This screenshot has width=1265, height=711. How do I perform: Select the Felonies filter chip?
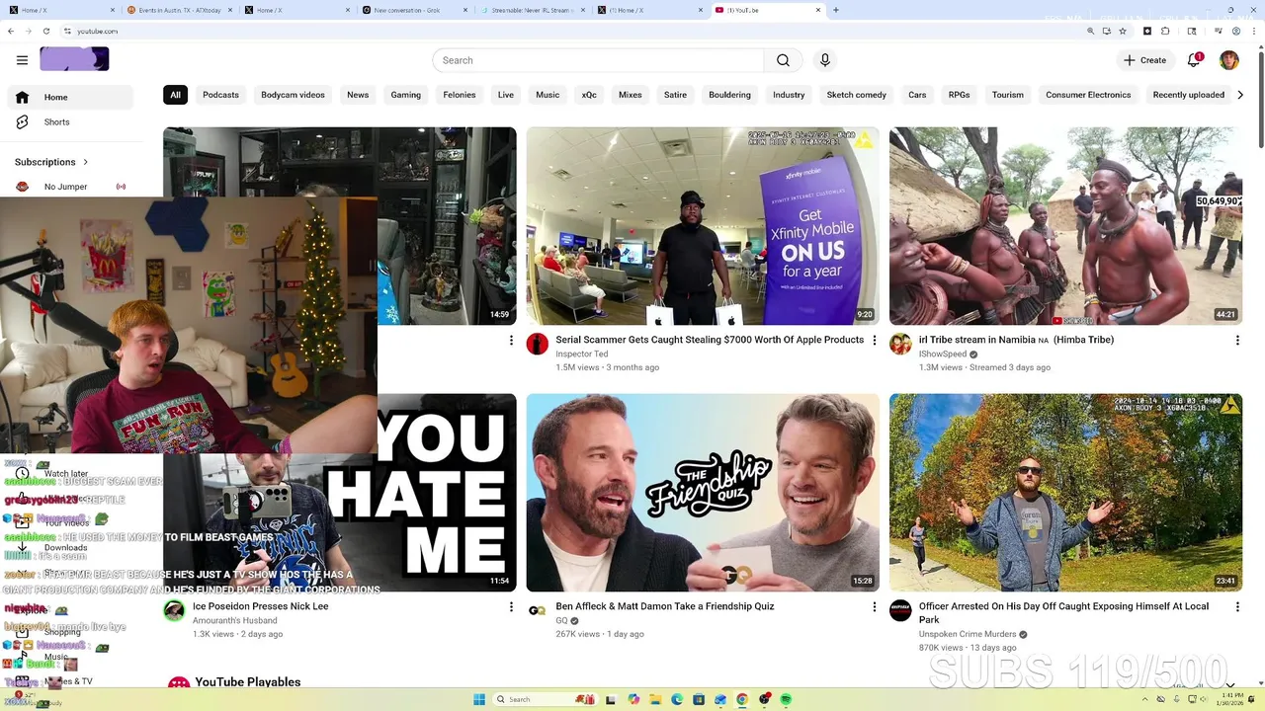click(x=460, y=95)
